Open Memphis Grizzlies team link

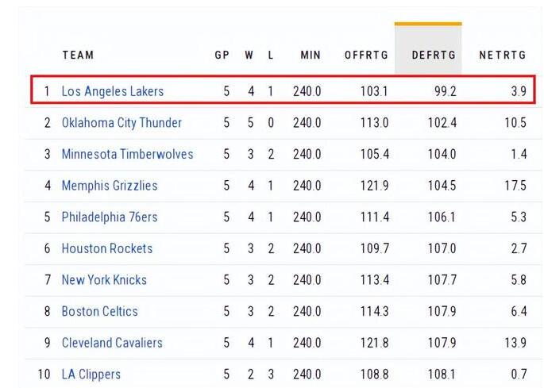110,186
